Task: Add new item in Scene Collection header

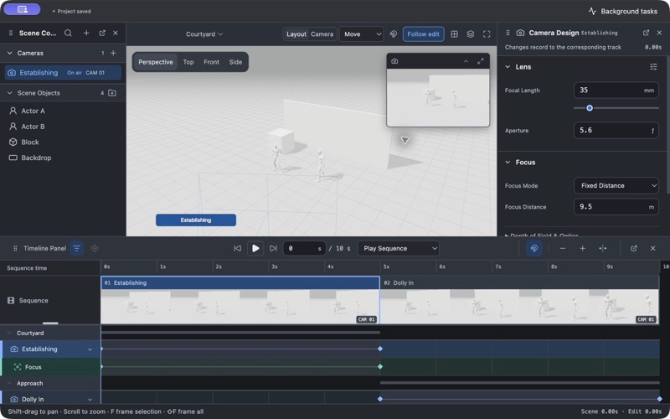Action: (86, 33)
